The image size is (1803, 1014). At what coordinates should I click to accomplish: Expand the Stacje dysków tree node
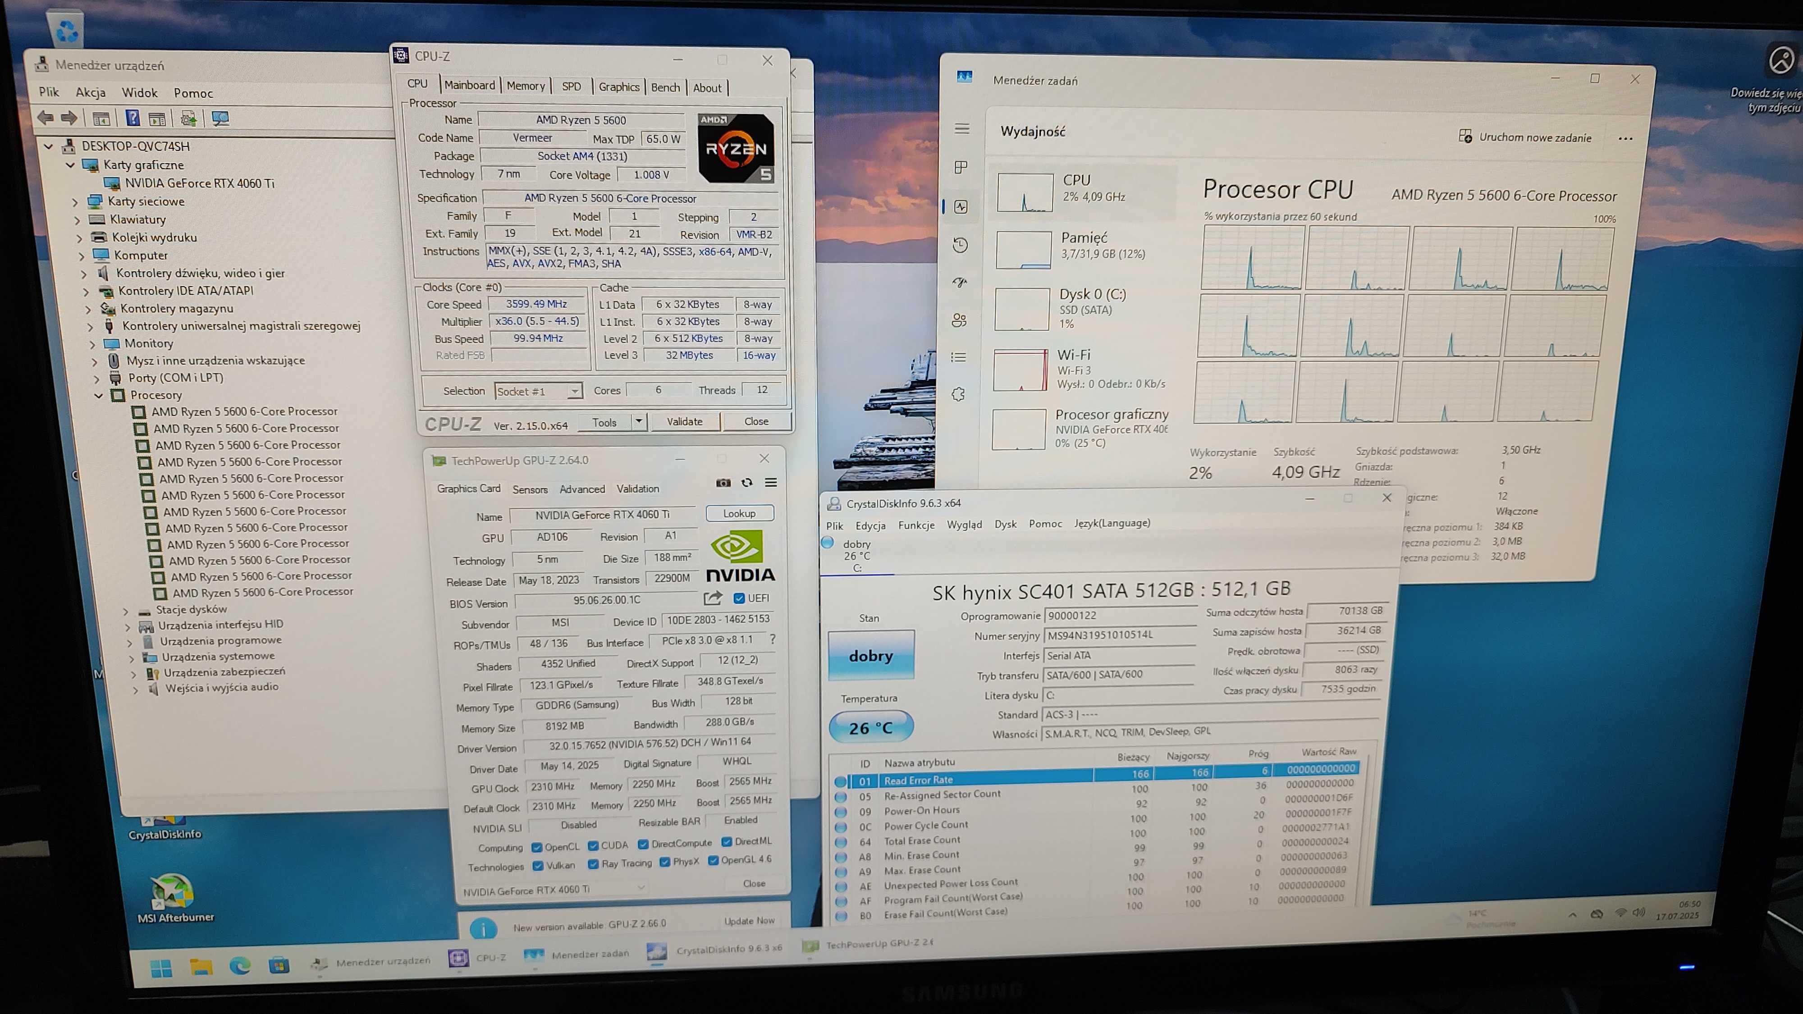point(127,611)
